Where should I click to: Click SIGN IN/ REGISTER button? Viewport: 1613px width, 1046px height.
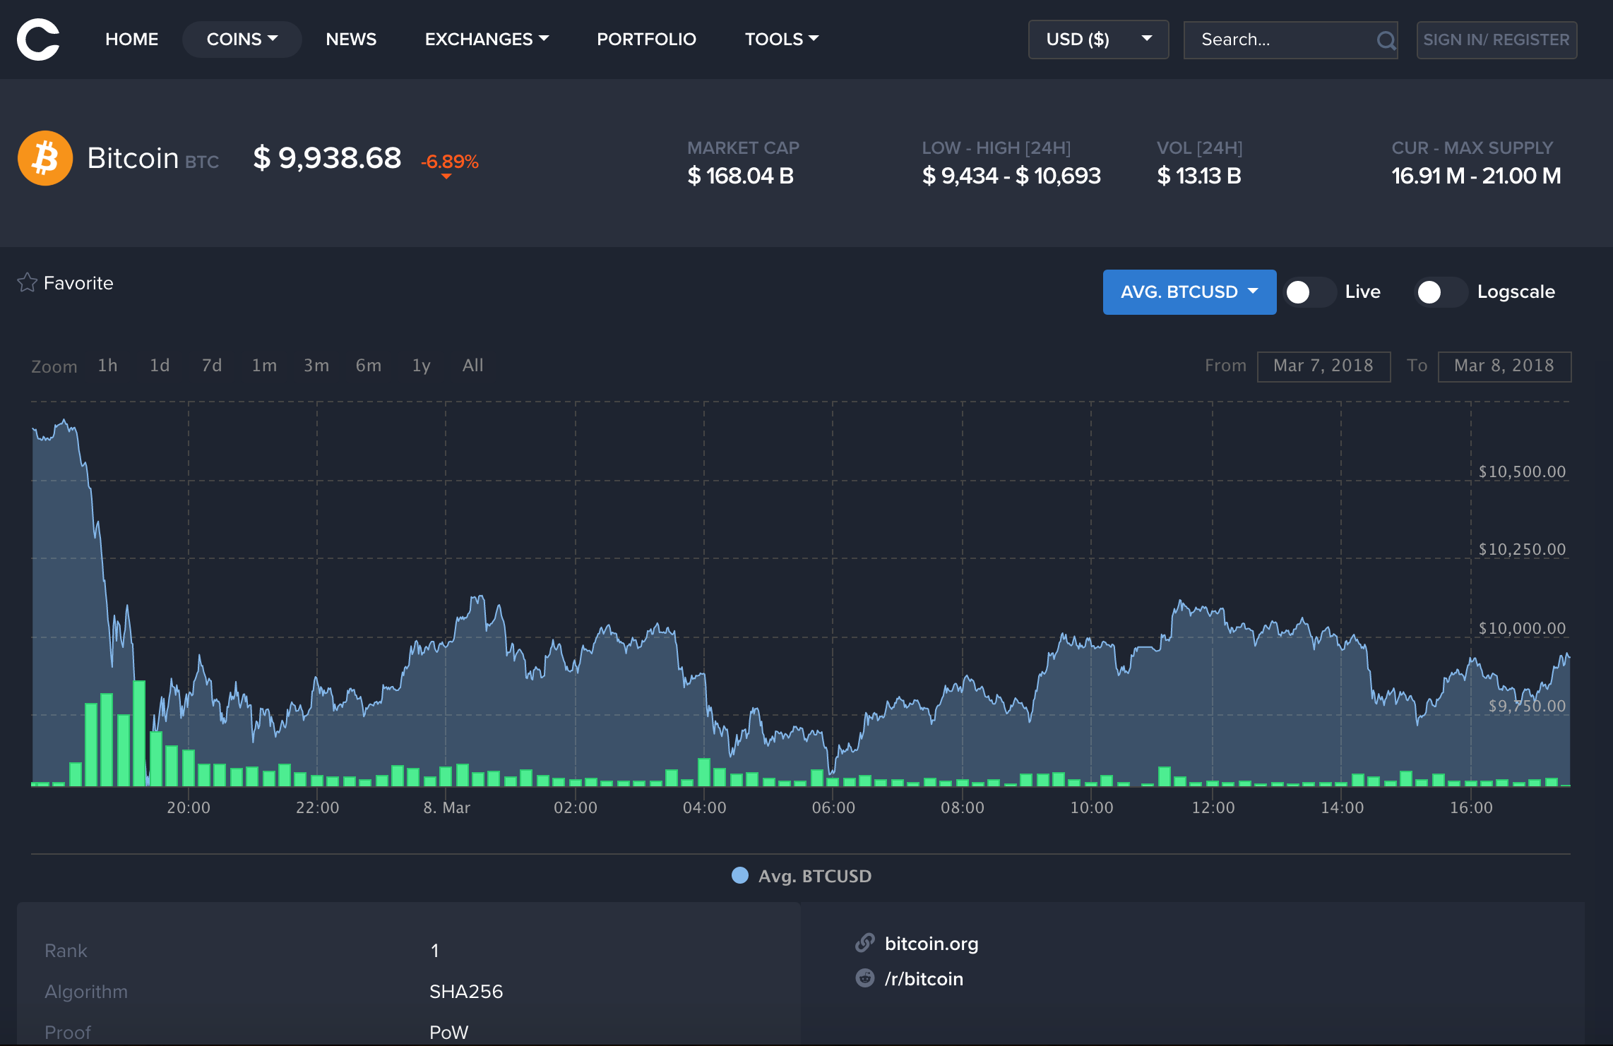[x=1496, y=40]
